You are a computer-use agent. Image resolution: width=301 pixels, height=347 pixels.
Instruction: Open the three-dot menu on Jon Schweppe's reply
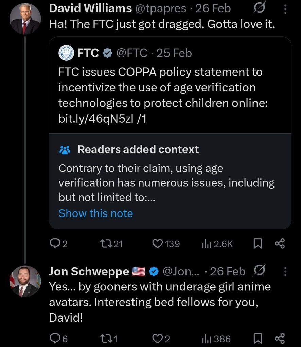coord(285,271)
